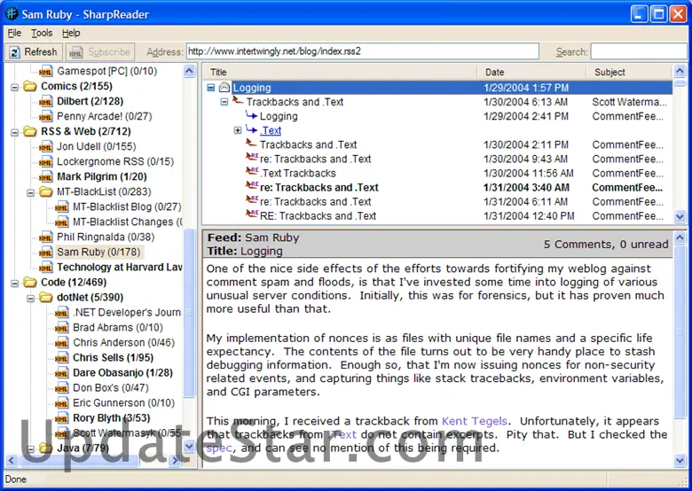Screen dimensions: 692x491
Task: Expand the .Text thread item
Action: click(238, 130)
